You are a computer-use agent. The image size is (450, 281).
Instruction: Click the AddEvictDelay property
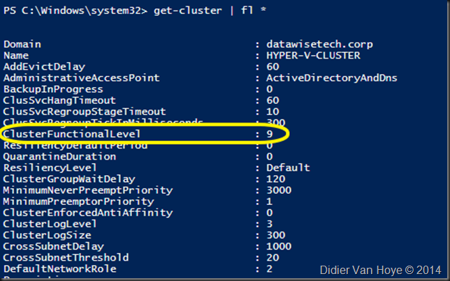(44, 67)
